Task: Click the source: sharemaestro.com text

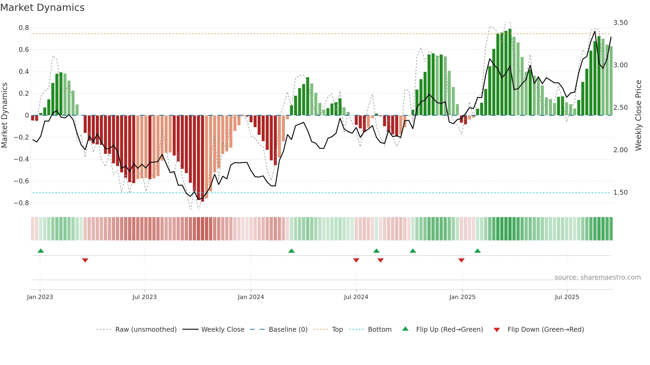Action: pos(598,277)
